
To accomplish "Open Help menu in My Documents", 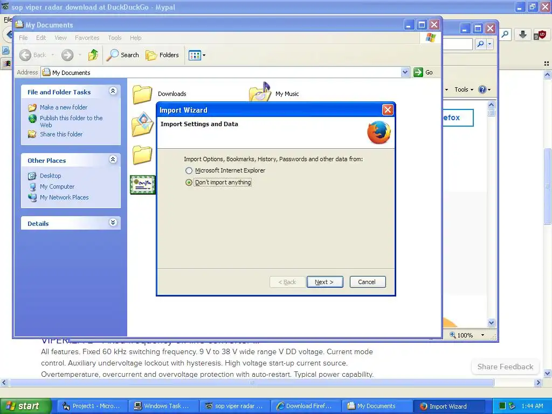I will (x=135, y=38).
